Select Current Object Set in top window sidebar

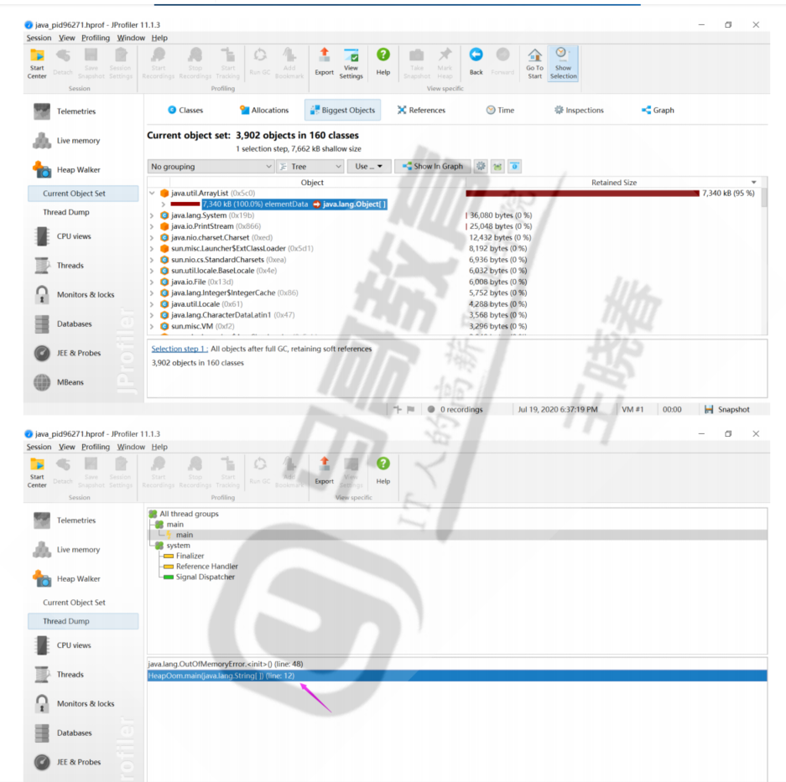tap(83, 194)
